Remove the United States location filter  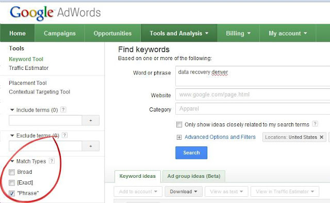(321, 137)
